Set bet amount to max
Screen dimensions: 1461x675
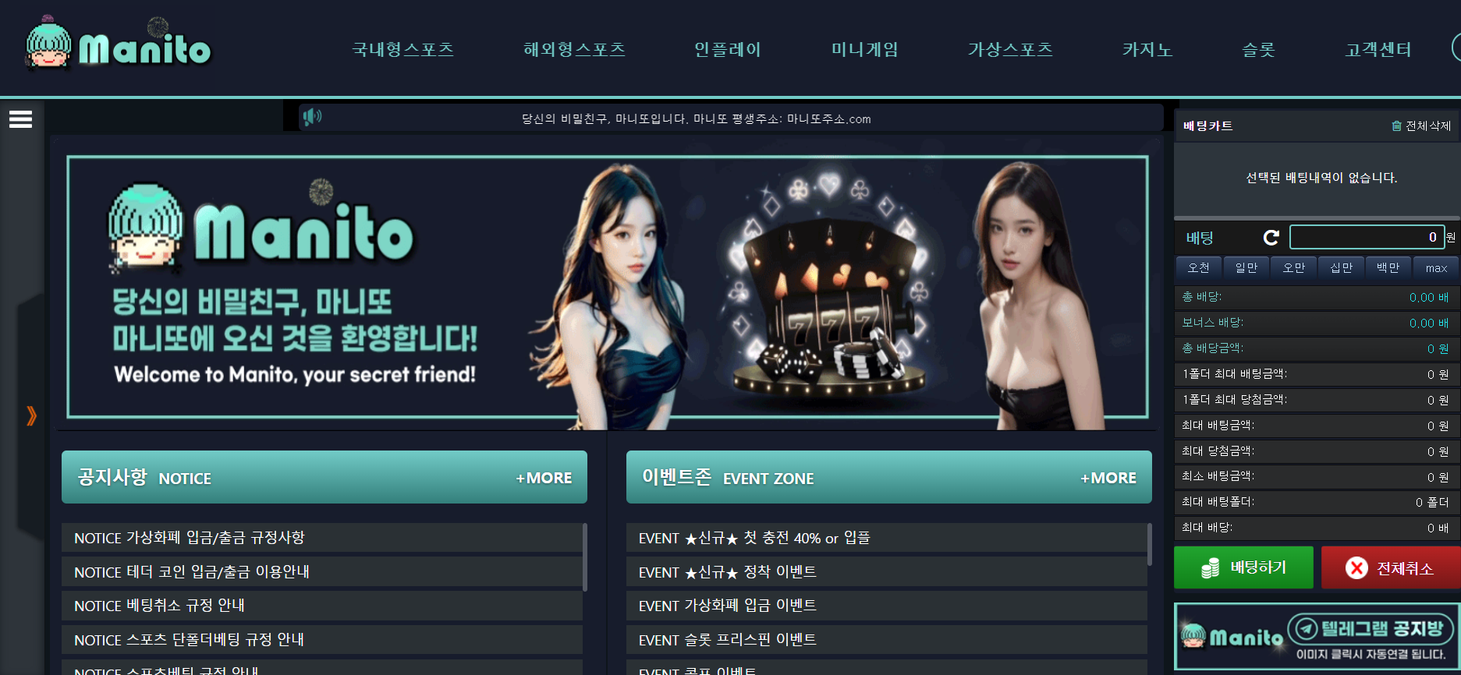point(1436,267)
